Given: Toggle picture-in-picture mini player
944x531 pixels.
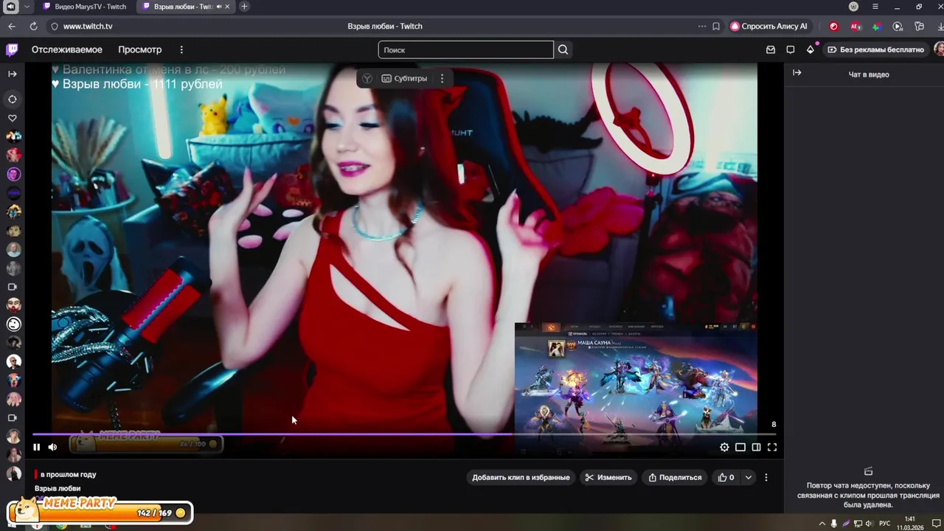Looking at the screenshot, I should pyautogui.click(x=740, y=447).
